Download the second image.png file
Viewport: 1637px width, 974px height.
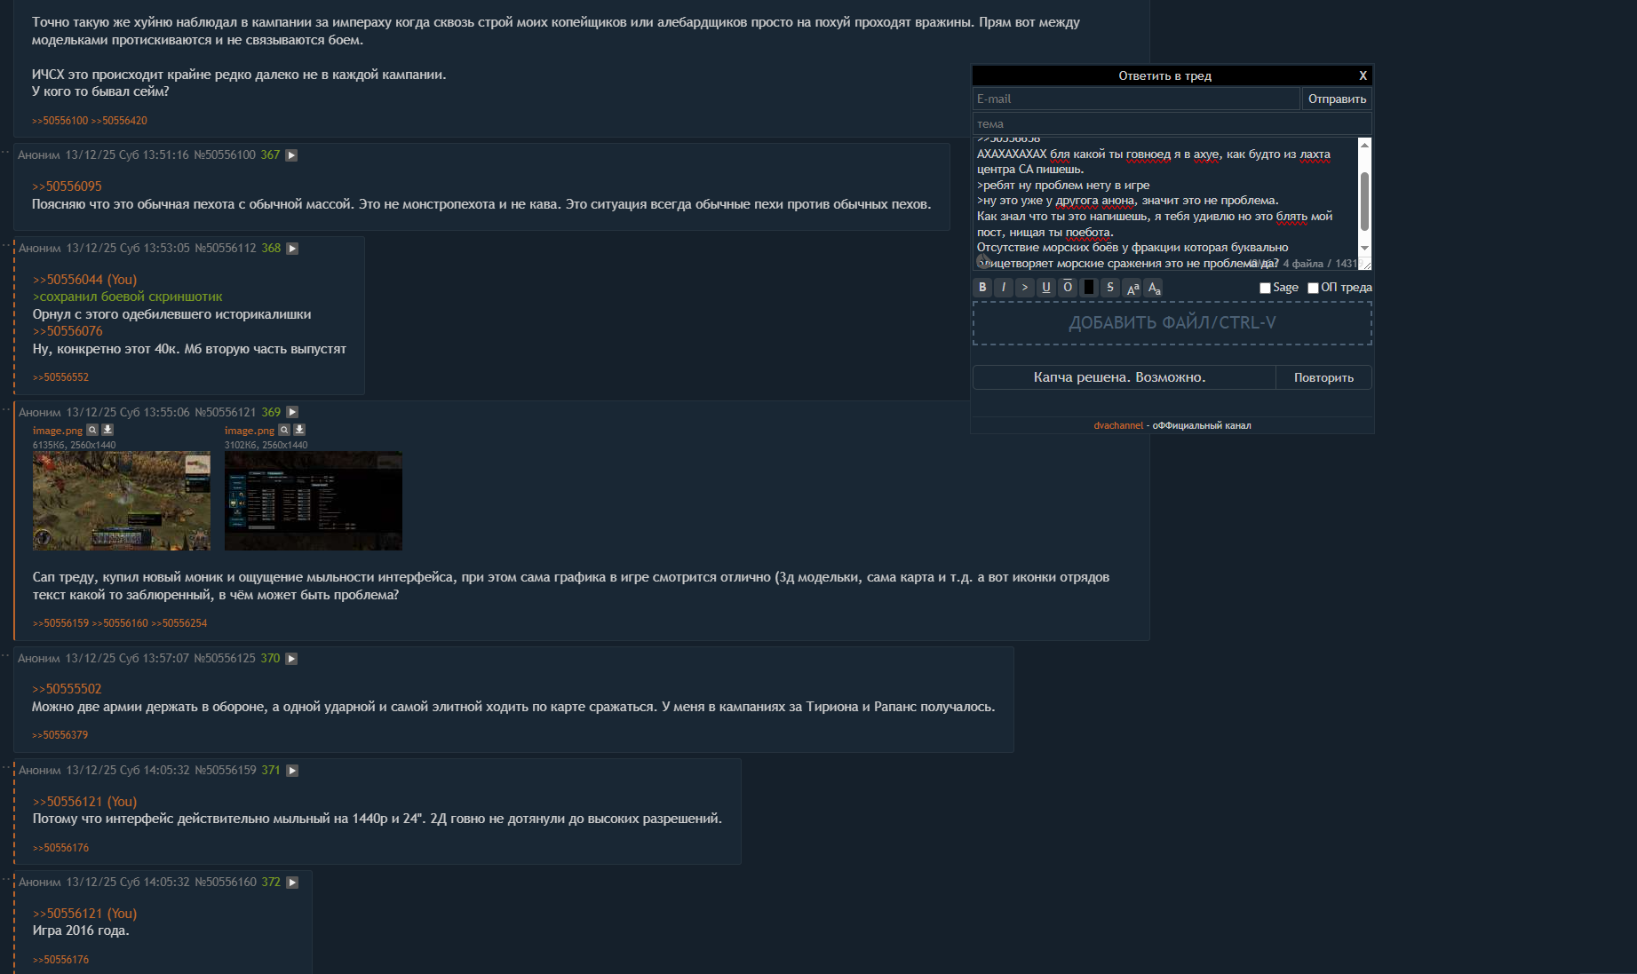tap(299, 430)
